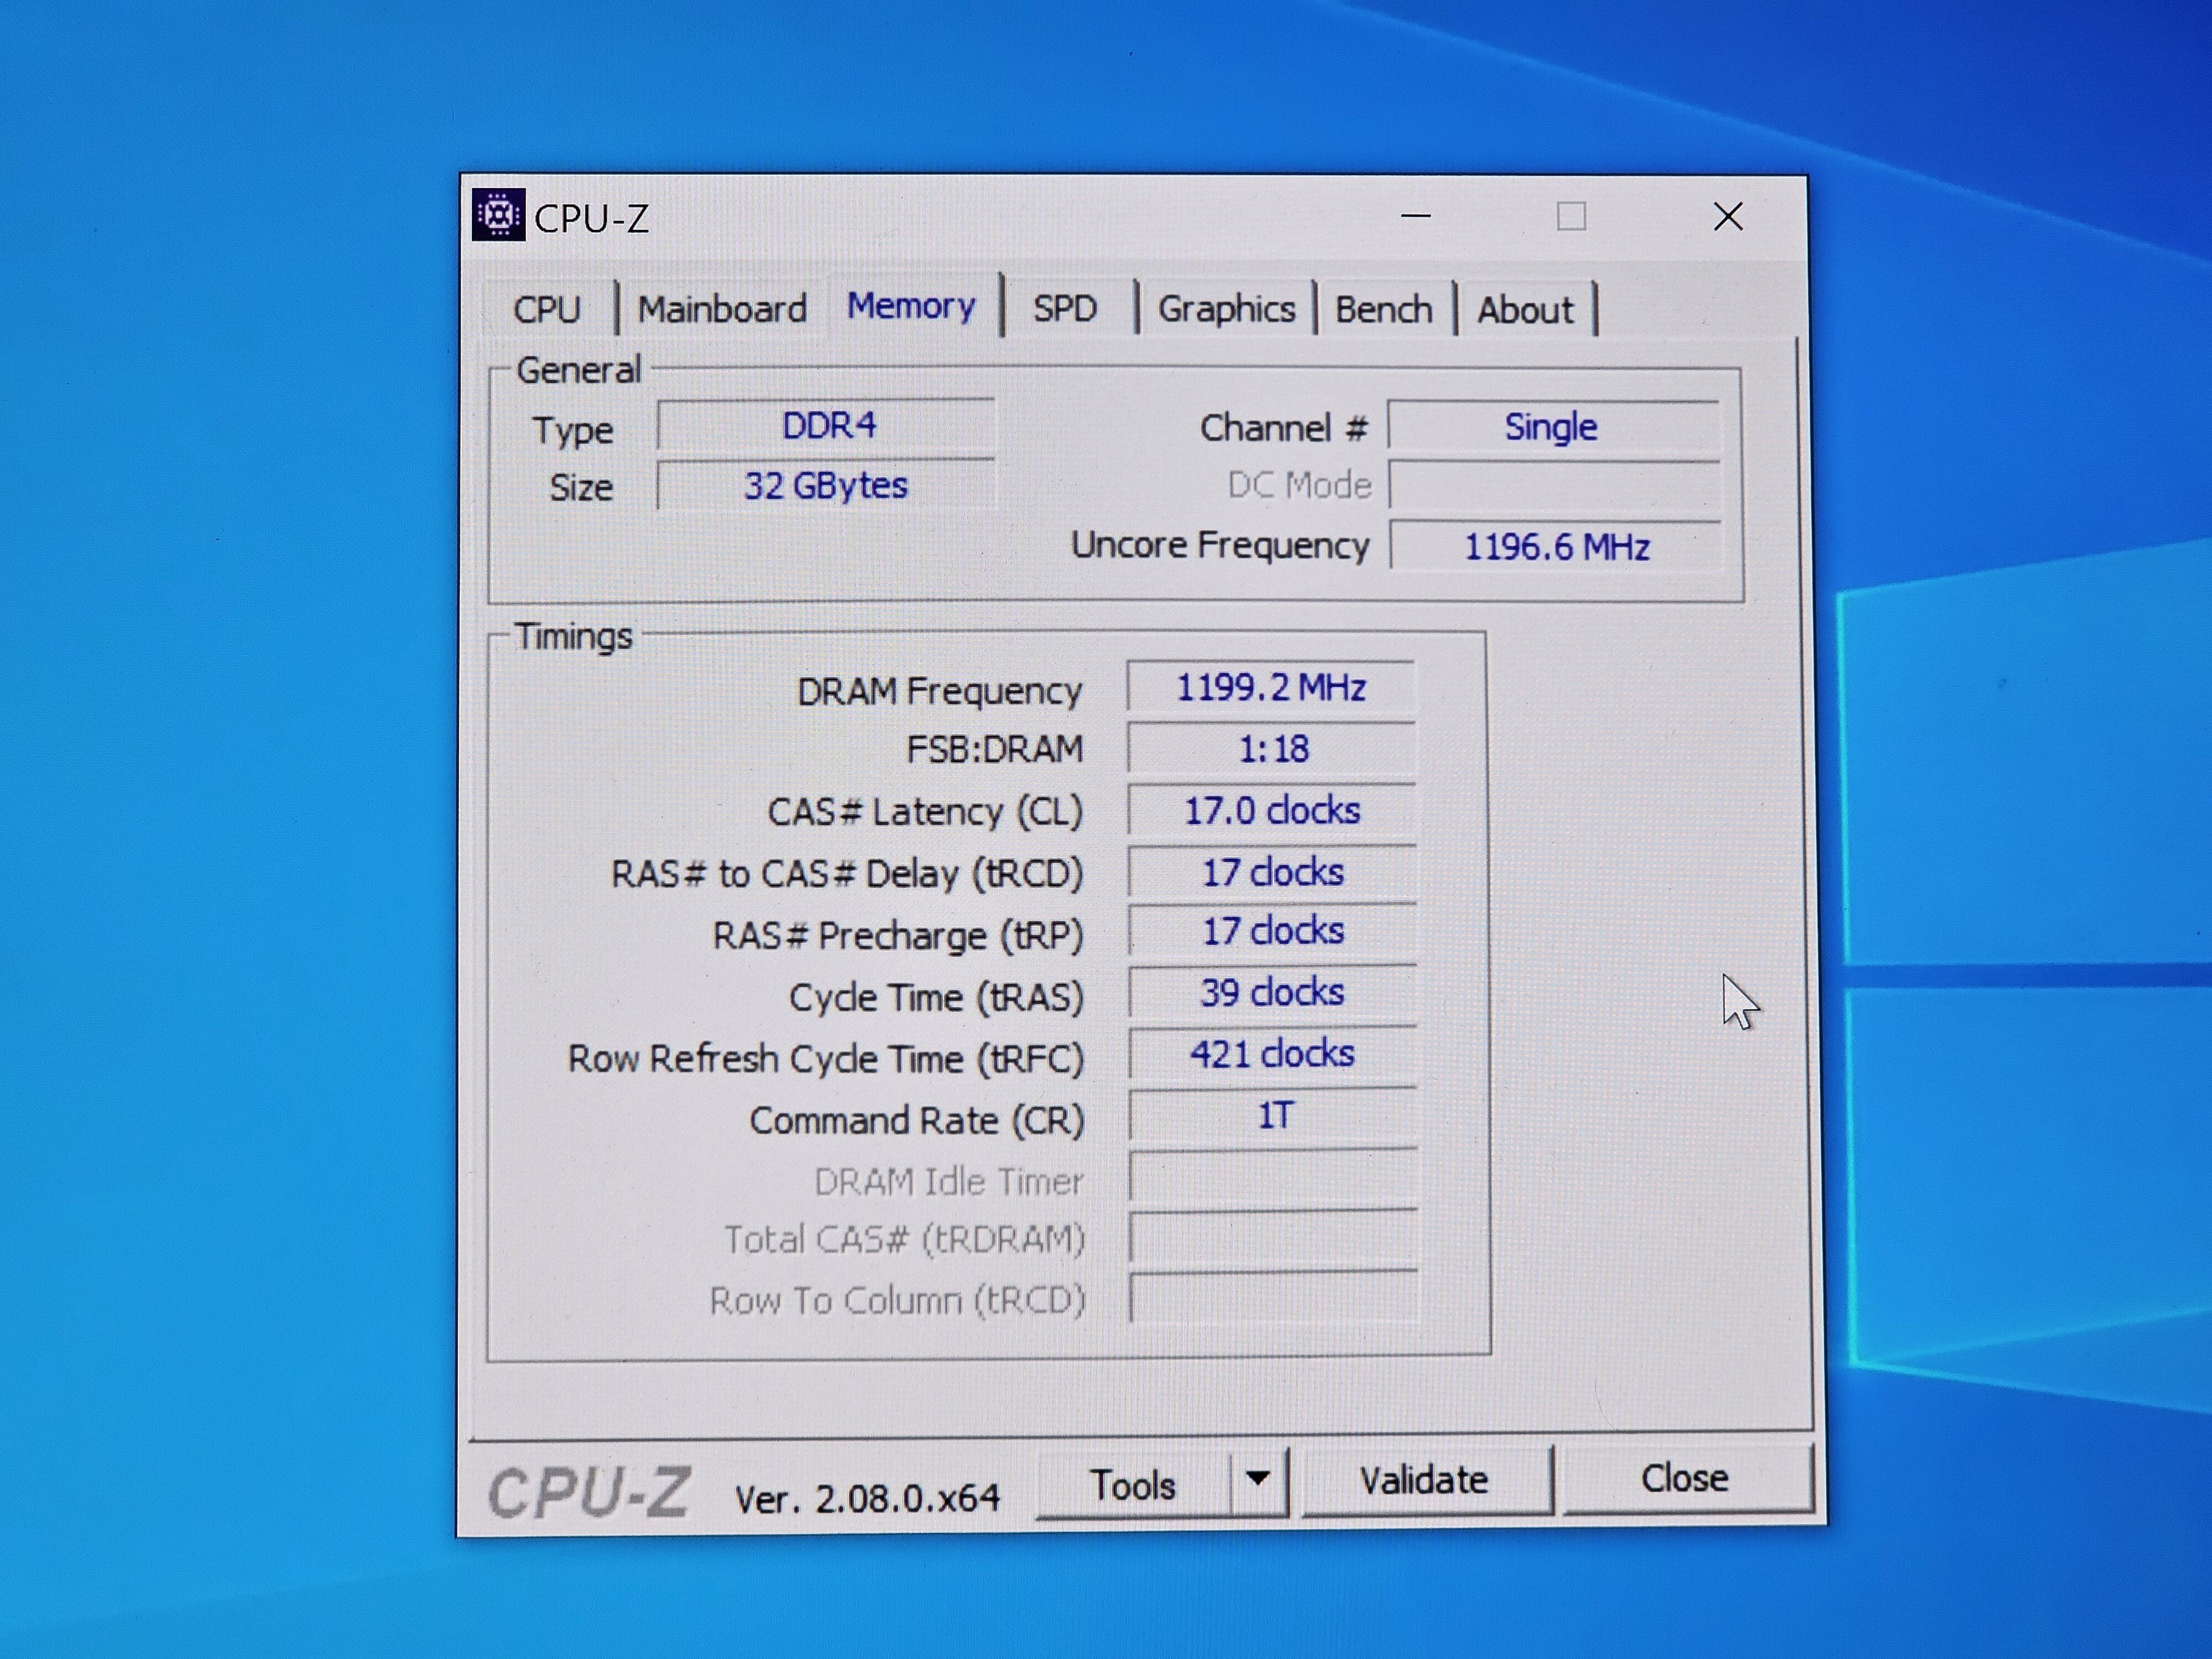Click the empty Row To Column field
Viewport: 2212px width, 1659px height.
pyautogui.click(x=1274, y=1297)
